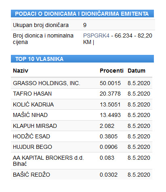
Task: Click the 20.3778 percentage value
Action: 110,94
